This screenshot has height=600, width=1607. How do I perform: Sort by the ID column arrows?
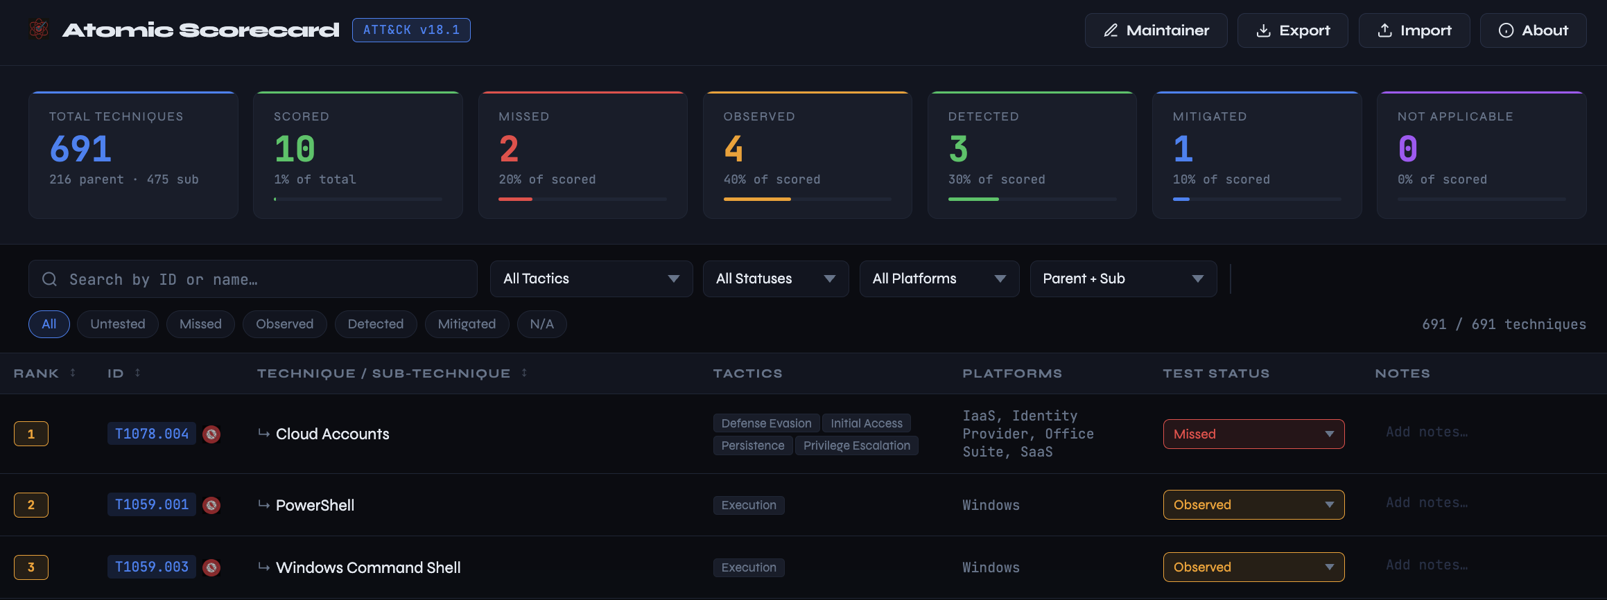click(x=137, y=373)
